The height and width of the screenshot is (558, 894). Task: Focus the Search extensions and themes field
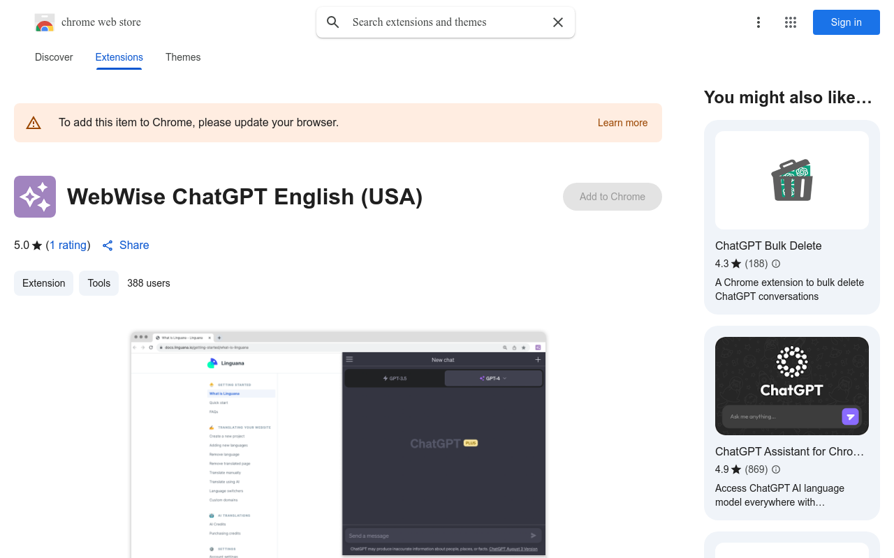click(446, 22)
